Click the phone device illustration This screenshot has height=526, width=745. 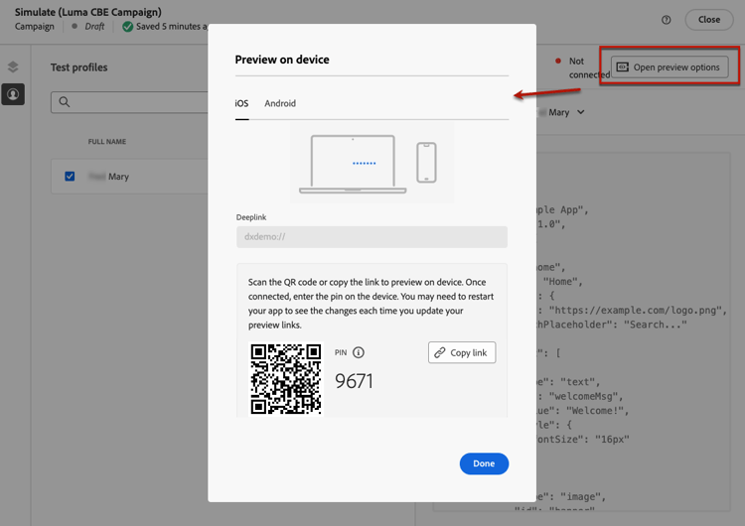pos(426,163)
